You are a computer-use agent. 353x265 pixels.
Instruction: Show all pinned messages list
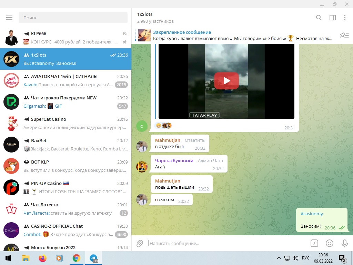click(344, 35)
